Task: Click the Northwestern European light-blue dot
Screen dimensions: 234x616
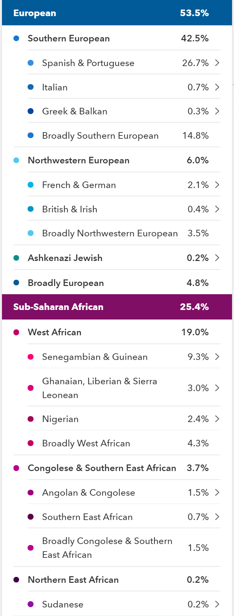Action: [16, 160]
